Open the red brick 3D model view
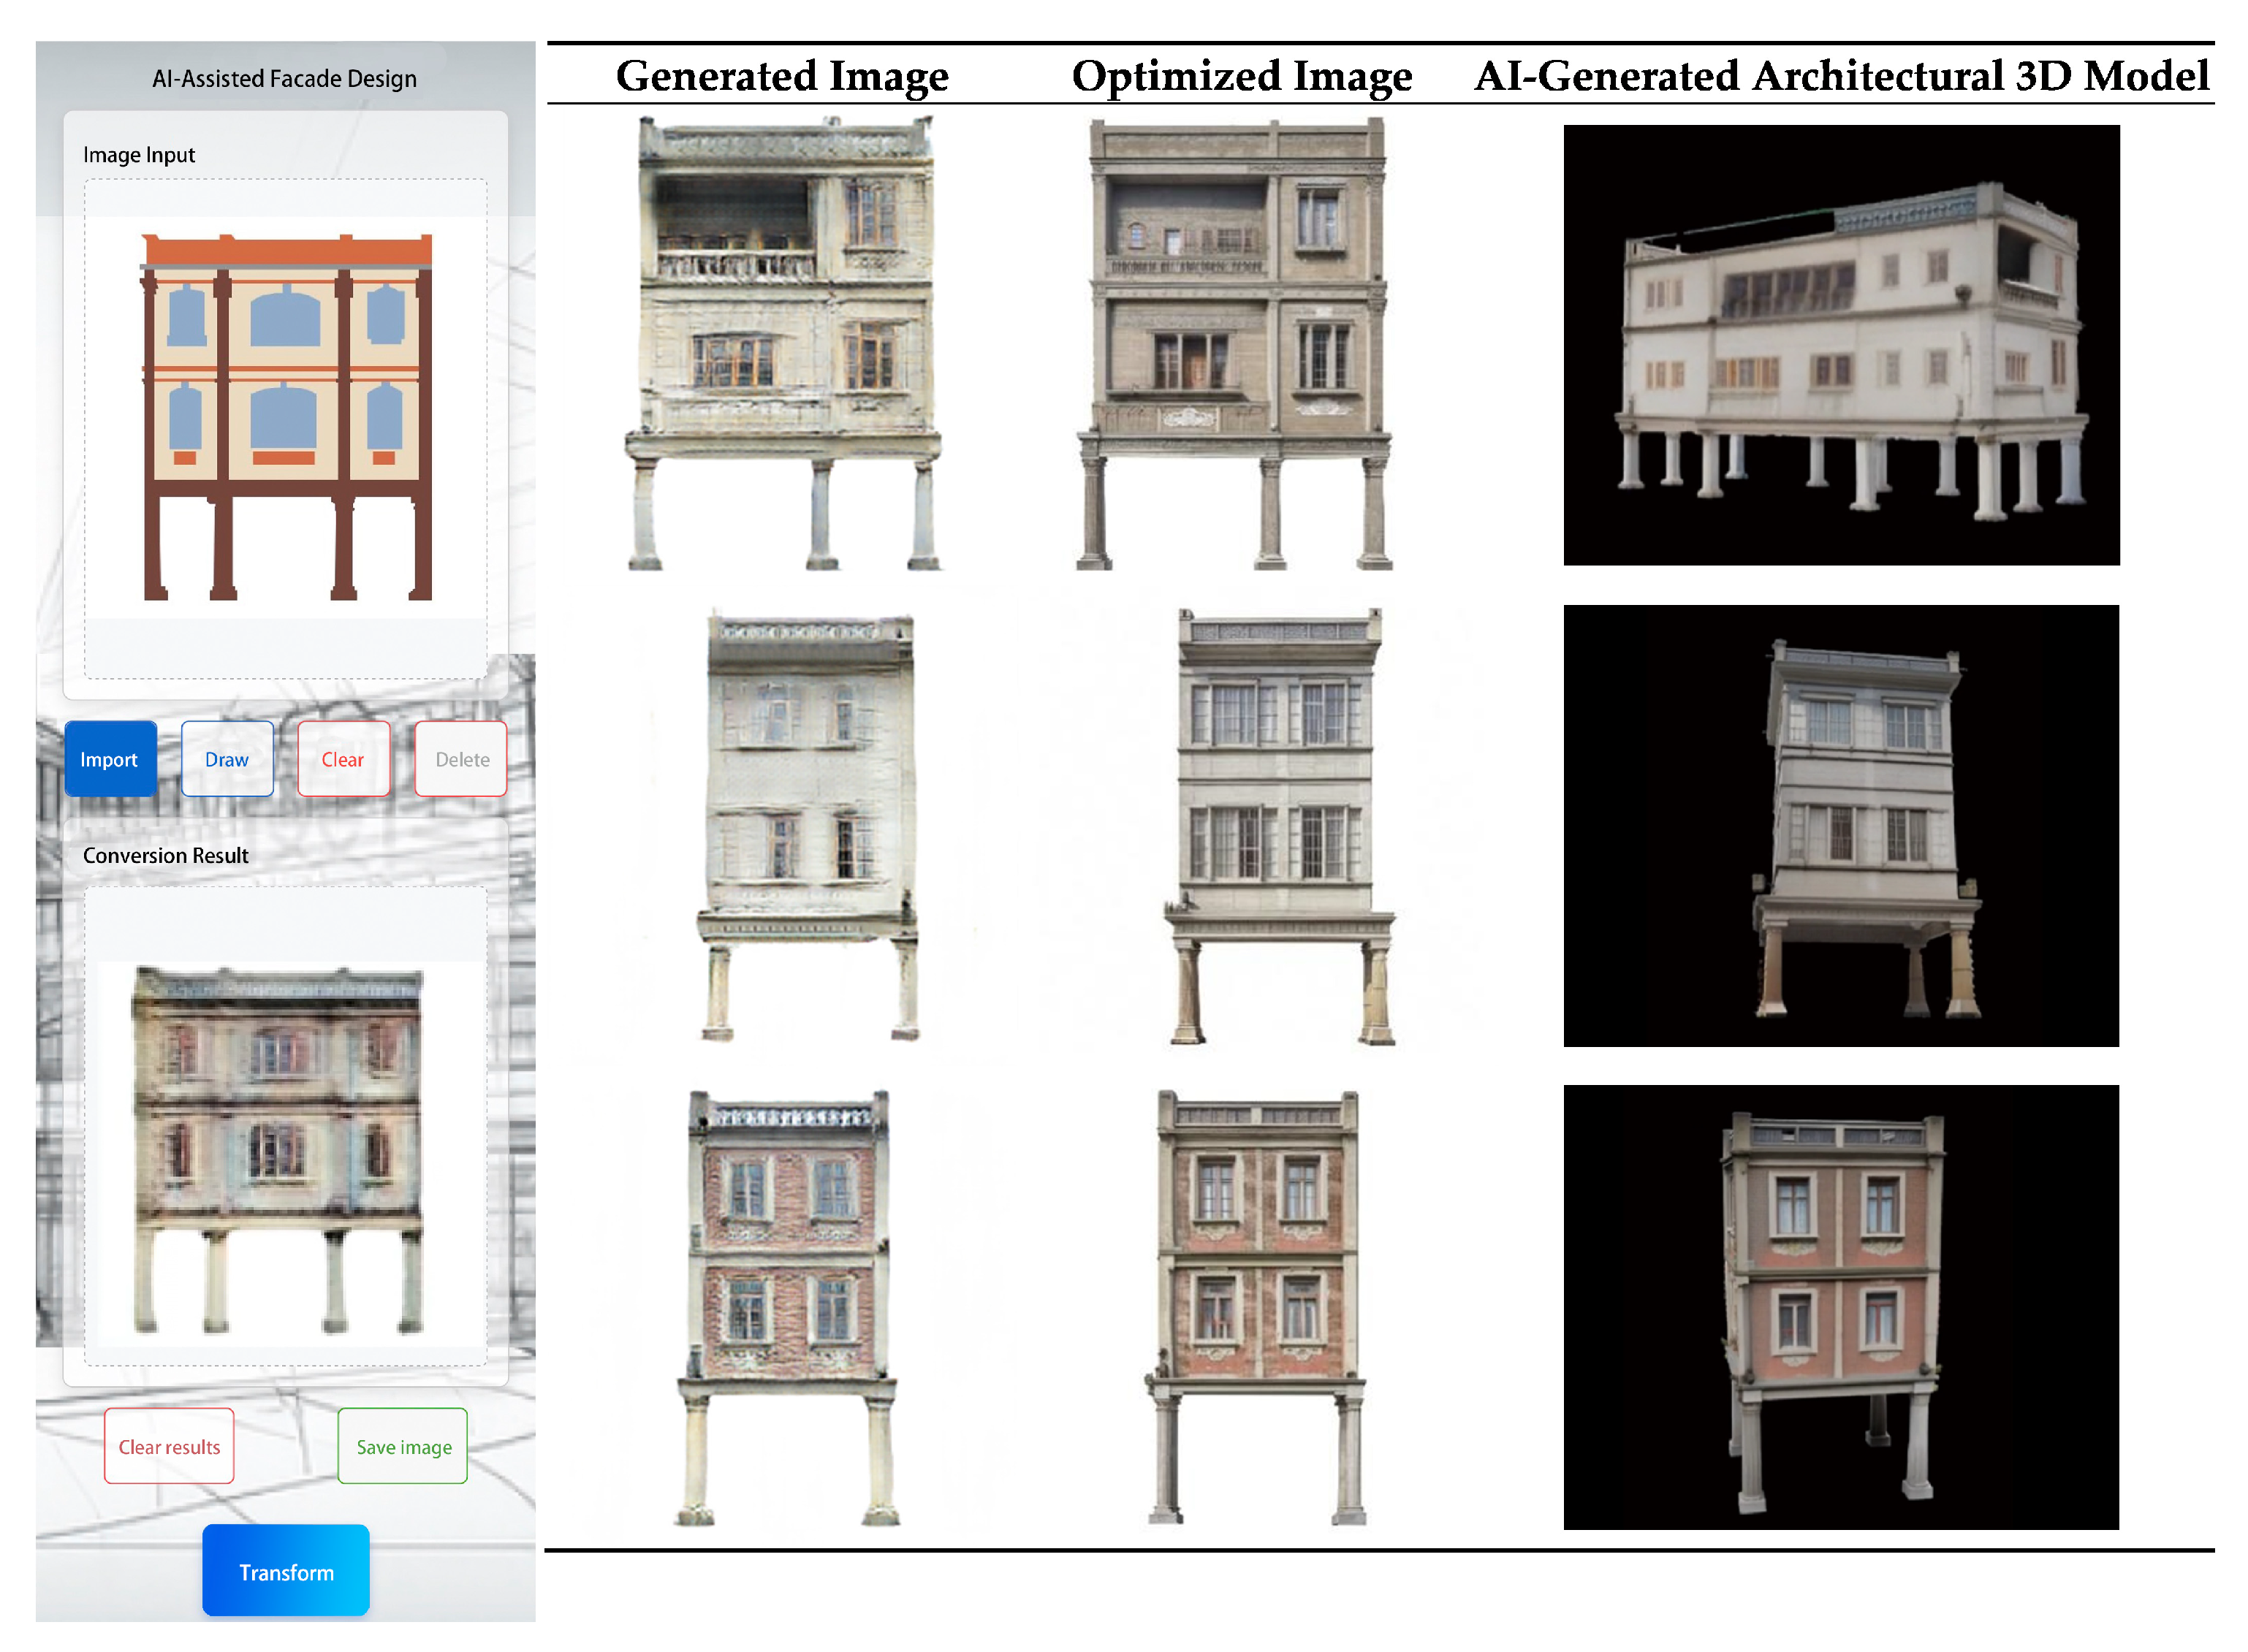 pos(1841,1307)
